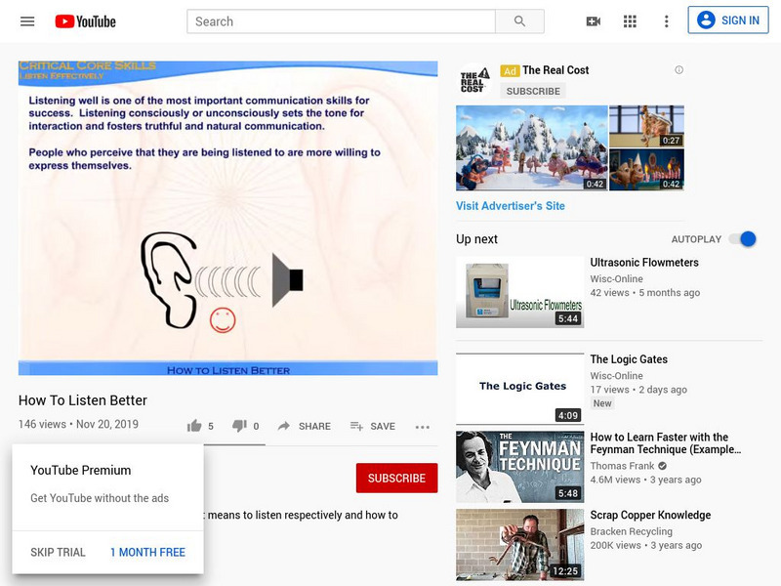Dislike the video with thumbs down

click(239, 426)
